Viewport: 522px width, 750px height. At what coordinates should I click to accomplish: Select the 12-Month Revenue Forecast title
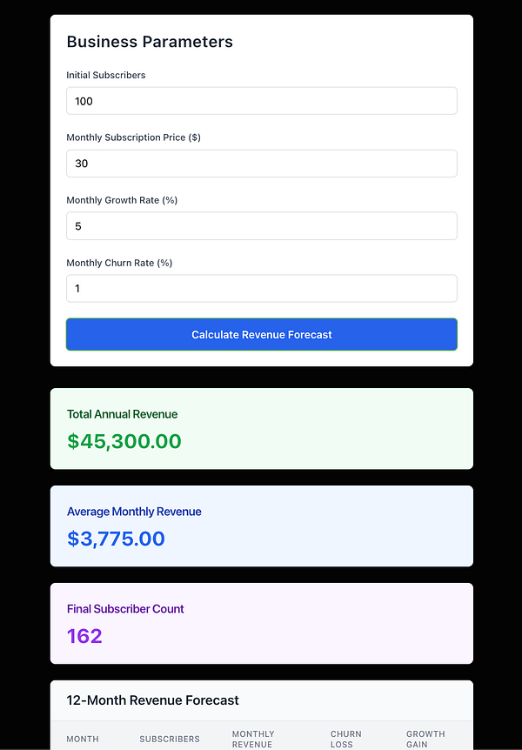[x=152, y=700]
